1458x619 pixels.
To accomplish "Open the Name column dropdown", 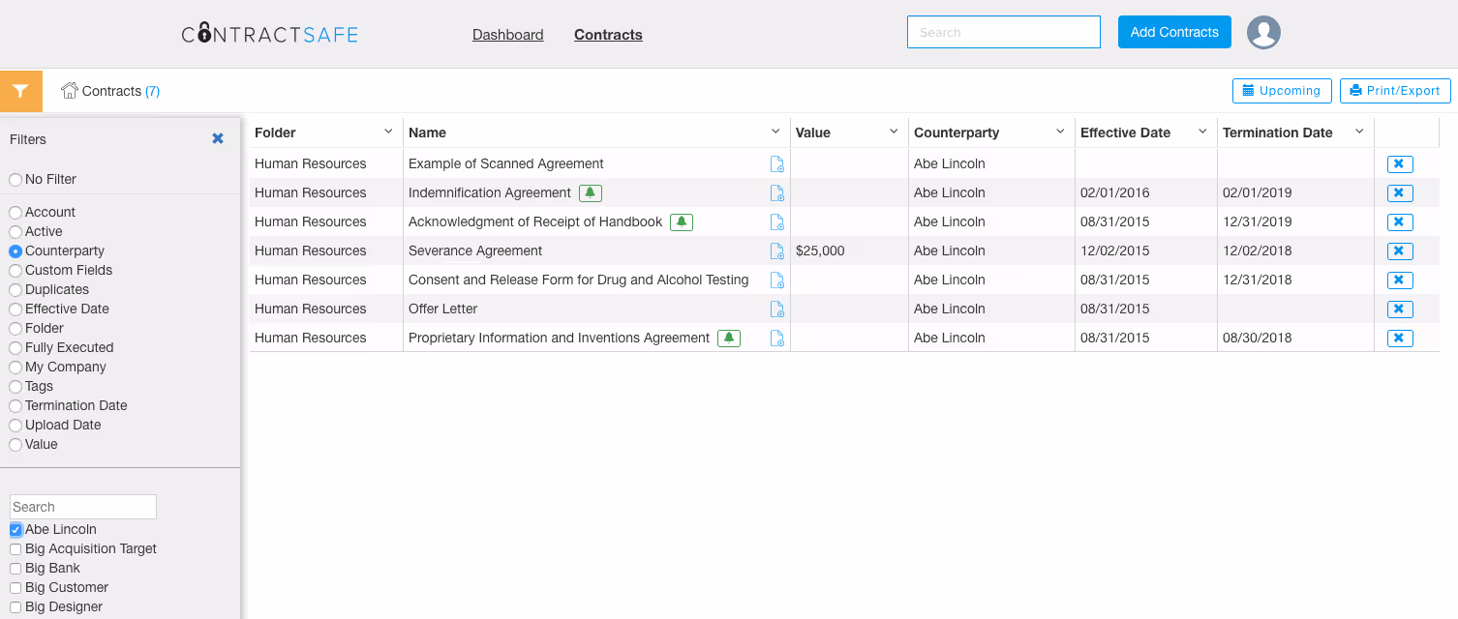I will point(775,132).
